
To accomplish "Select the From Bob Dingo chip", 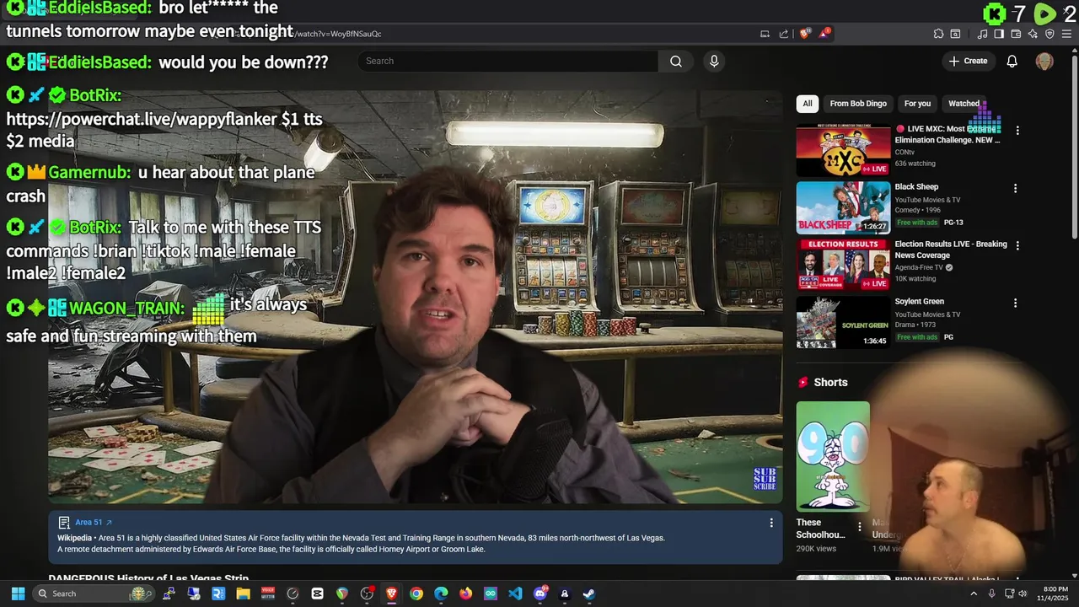I will click(858, 104).
